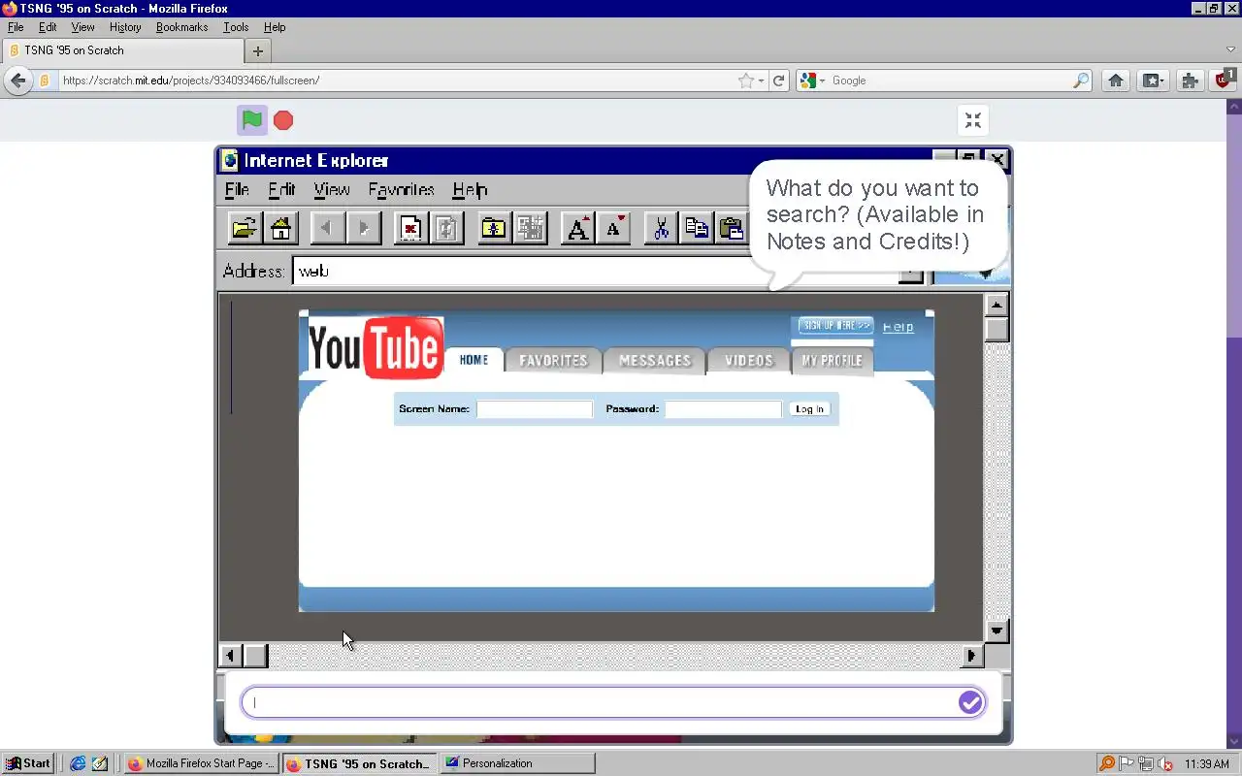This screenshot has width=1242, height=776.
Task: Click the Refresh page icon in Internet Explorer
Action: [446, 228]
